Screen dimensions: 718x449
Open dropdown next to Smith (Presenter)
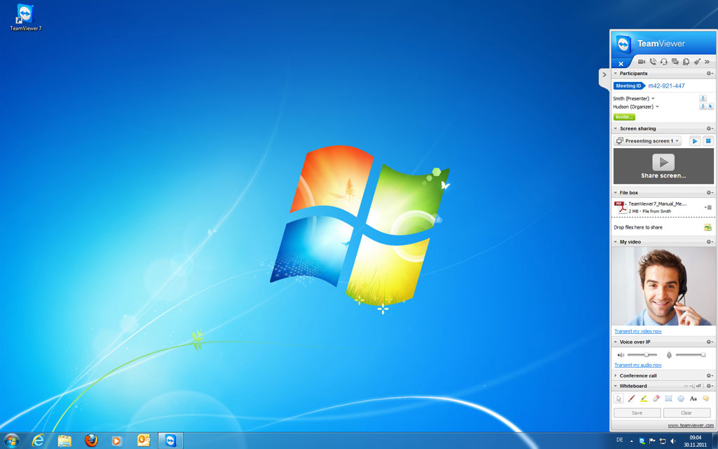point(653,99)
